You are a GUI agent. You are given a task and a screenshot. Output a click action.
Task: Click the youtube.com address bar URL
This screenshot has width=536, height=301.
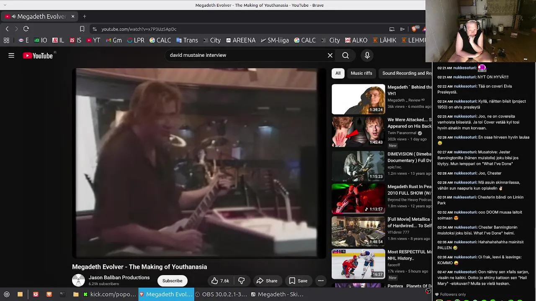(x=139, y=29)
